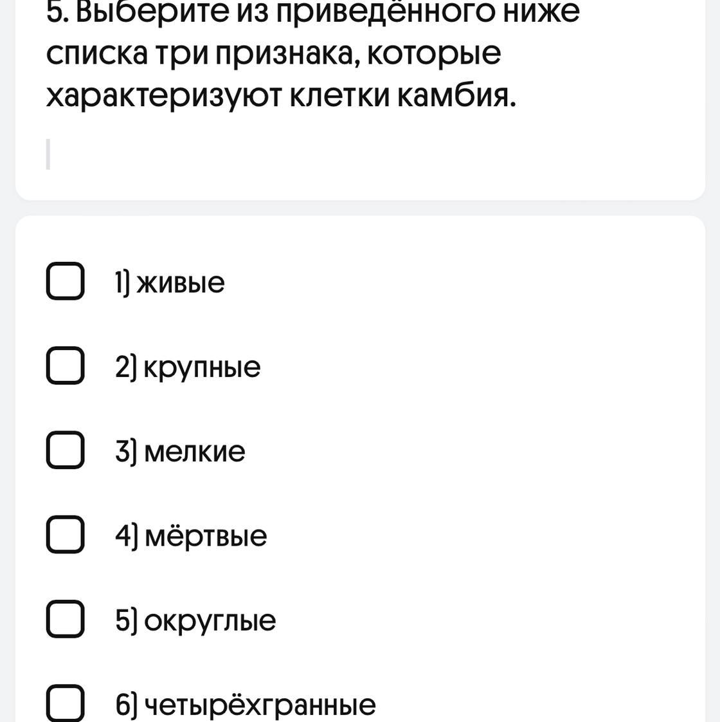Viewport: 720px width, 722px height.
Task: Click the word 'камбия' in the question
Action: pos(456,97)
